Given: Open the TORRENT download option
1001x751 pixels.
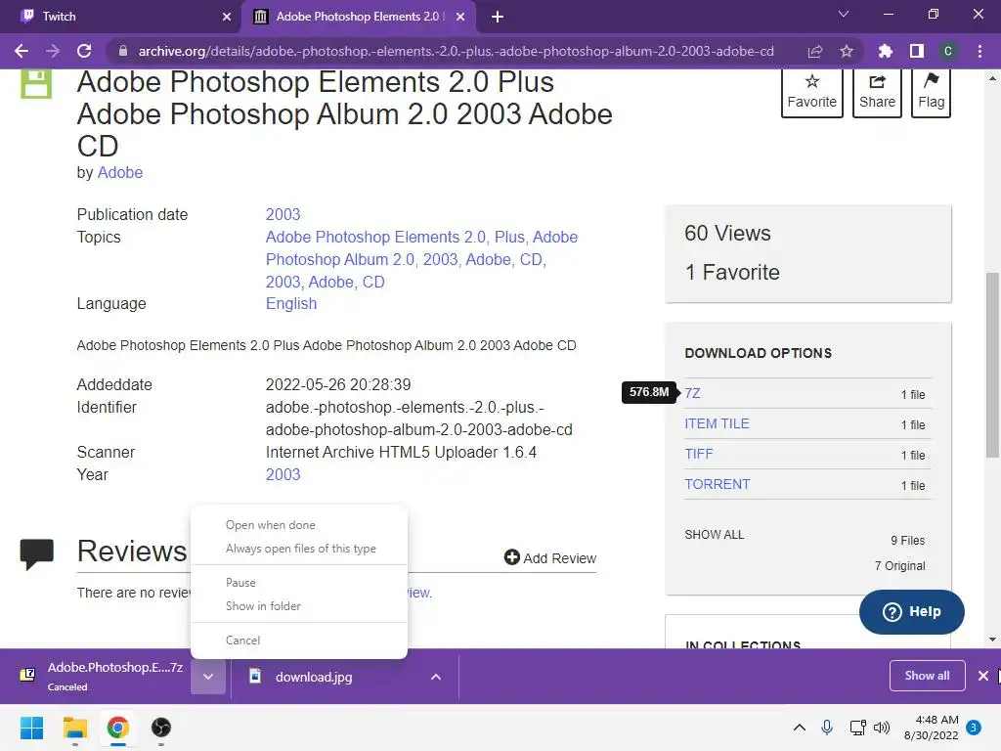Looking at the screenshot, I should 717,484.
